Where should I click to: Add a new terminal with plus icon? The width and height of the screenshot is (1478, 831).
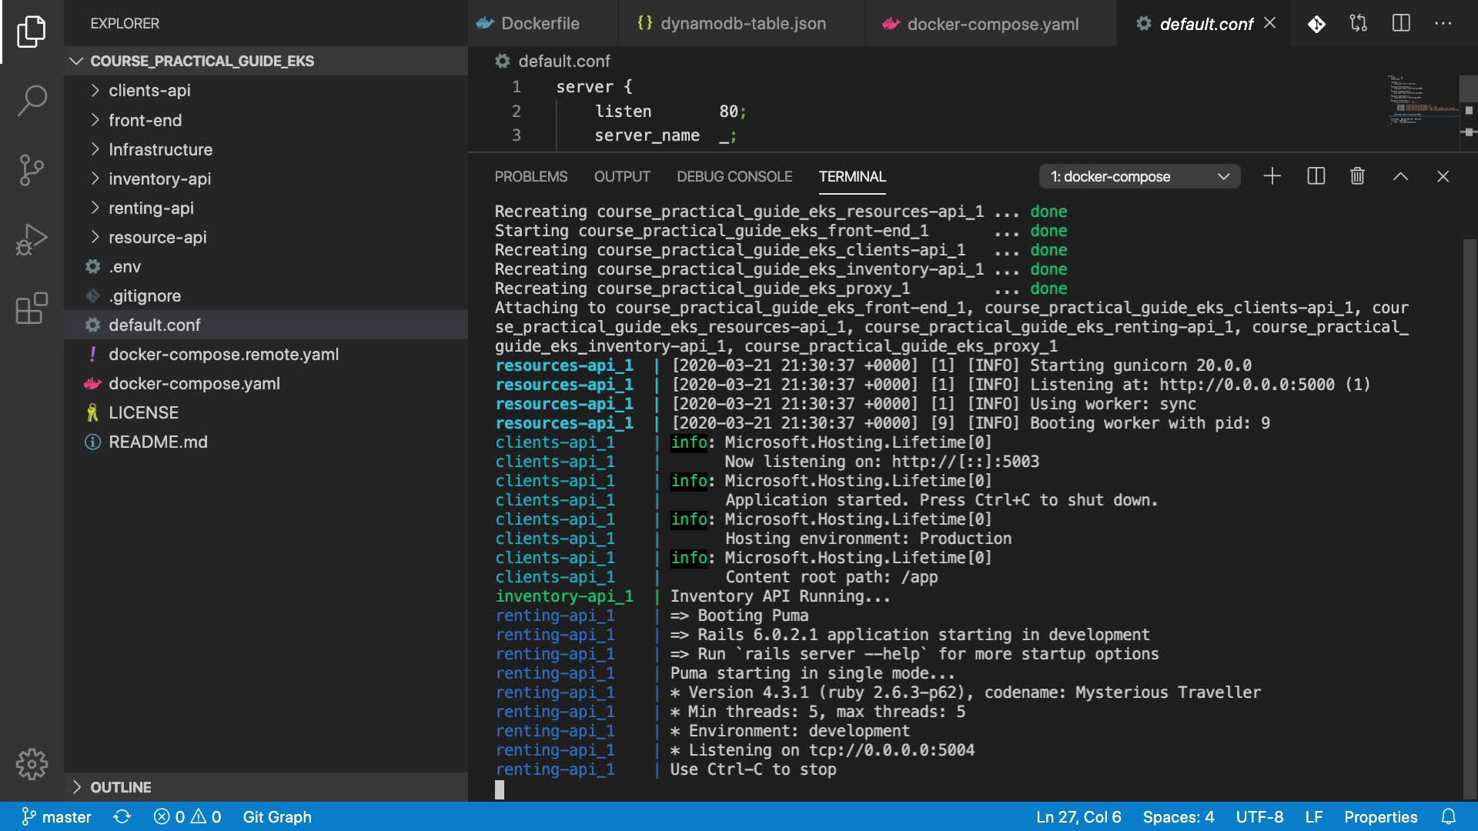[x=1272, y=176]
